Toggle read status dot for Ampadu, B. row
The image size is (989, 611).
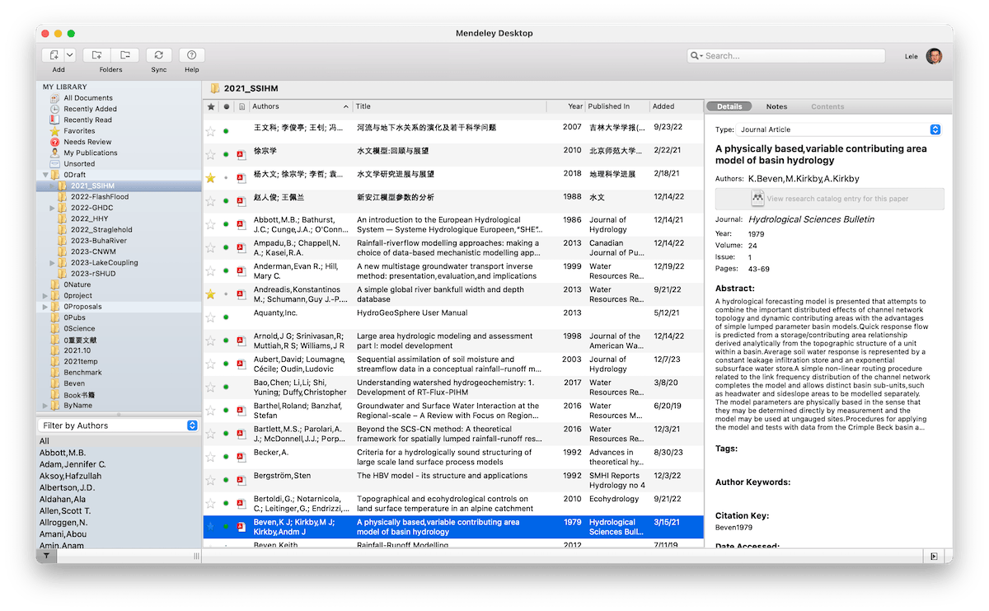[226, 247]
